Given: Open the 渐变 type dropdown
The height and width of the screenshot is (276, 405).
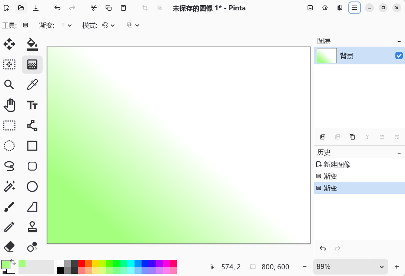Looking at the screenshot, I should click(x=70, y=25).
